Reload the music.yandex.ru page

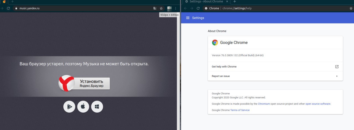point(8,8)
